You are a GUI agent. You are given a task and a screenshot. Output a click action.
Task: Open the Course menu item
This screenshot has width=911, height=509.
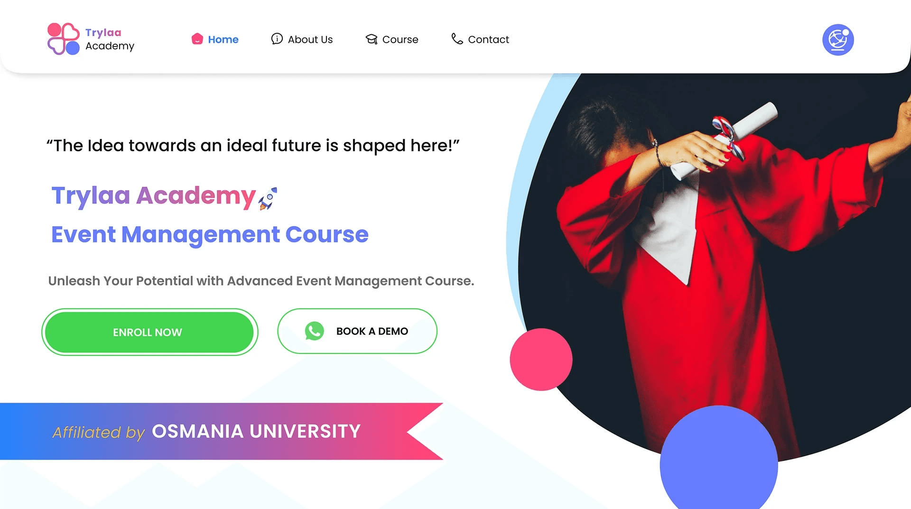click(x=392, y=39)
